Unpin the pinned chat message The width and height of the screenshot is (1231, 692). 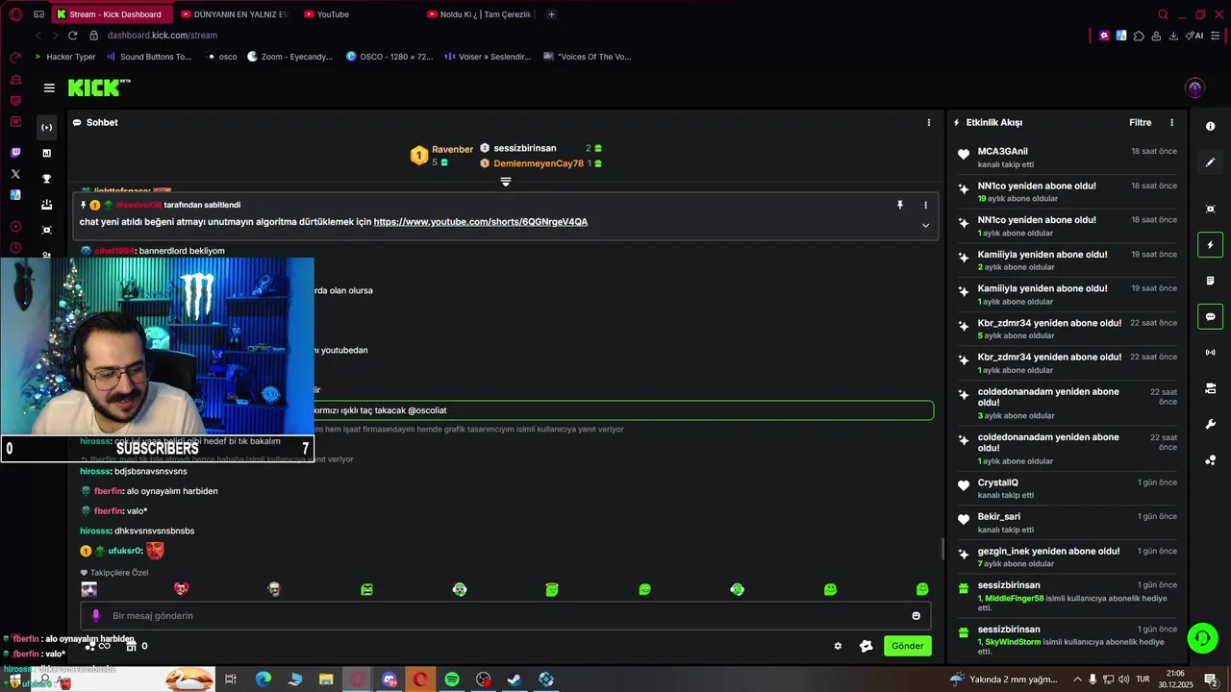click(900, 205)
